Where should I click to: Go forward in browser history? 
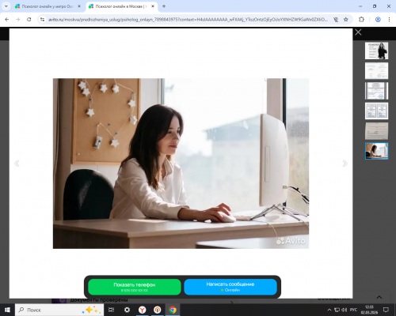tap(17, 20)
